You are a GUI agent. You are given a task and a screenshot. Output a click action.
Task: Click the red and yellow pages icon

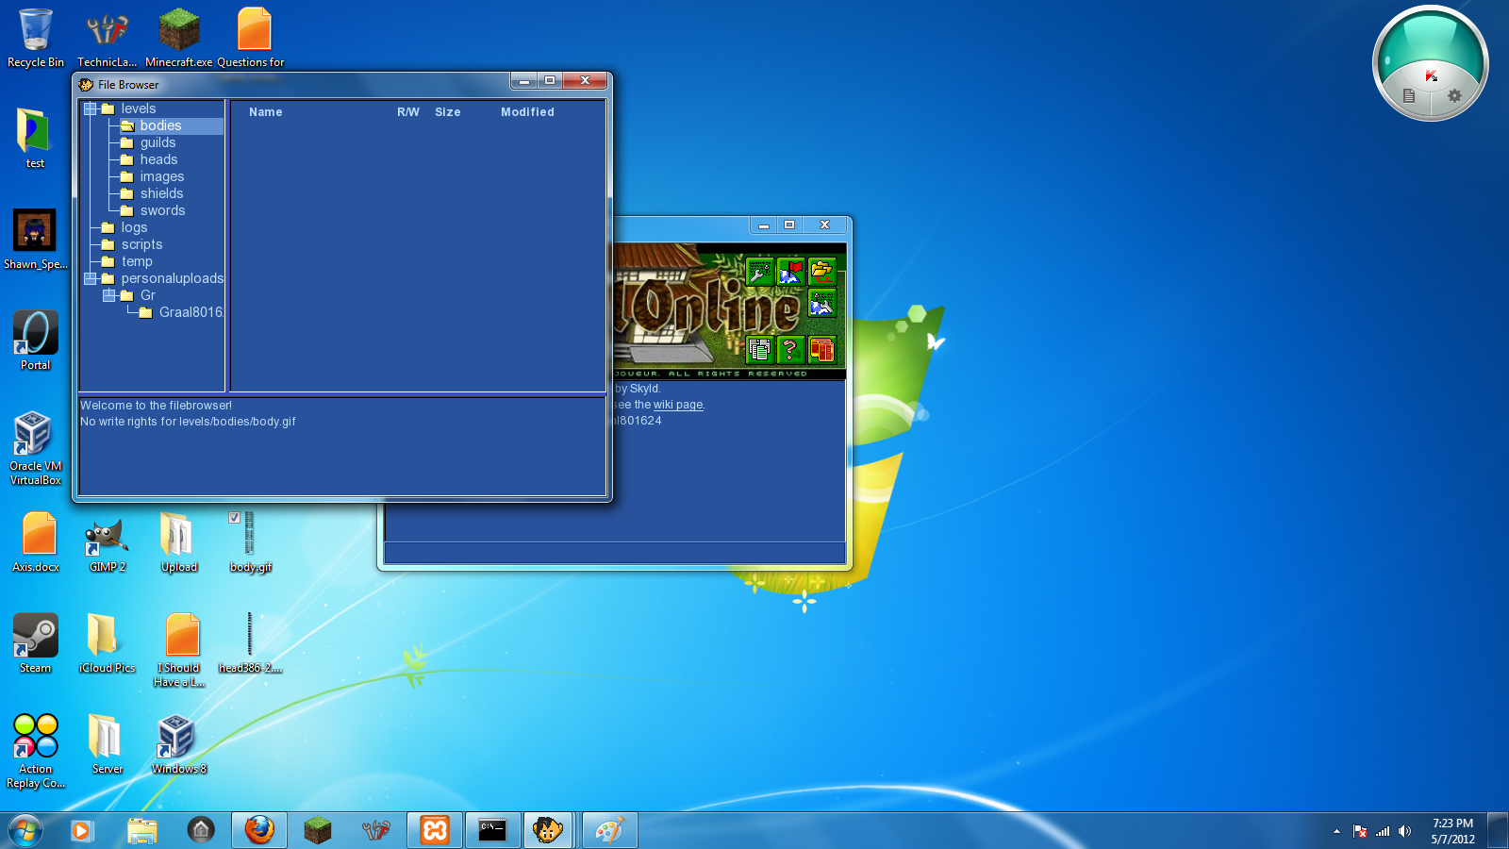tap(821, 350)
